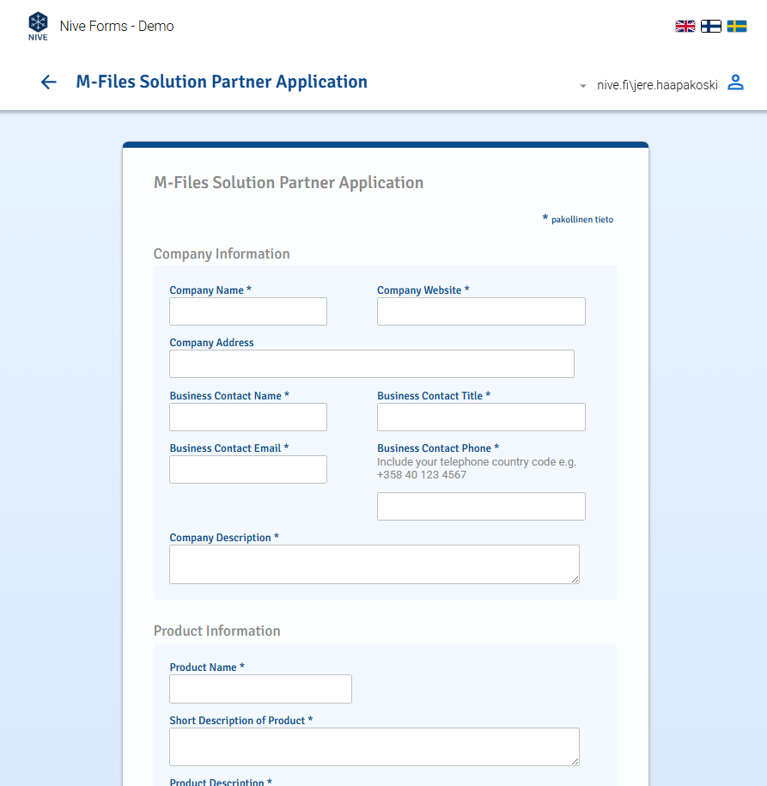Focus the Product Name field
The width and height of the screenshot is (767, 786).
[x=261, y=689]
